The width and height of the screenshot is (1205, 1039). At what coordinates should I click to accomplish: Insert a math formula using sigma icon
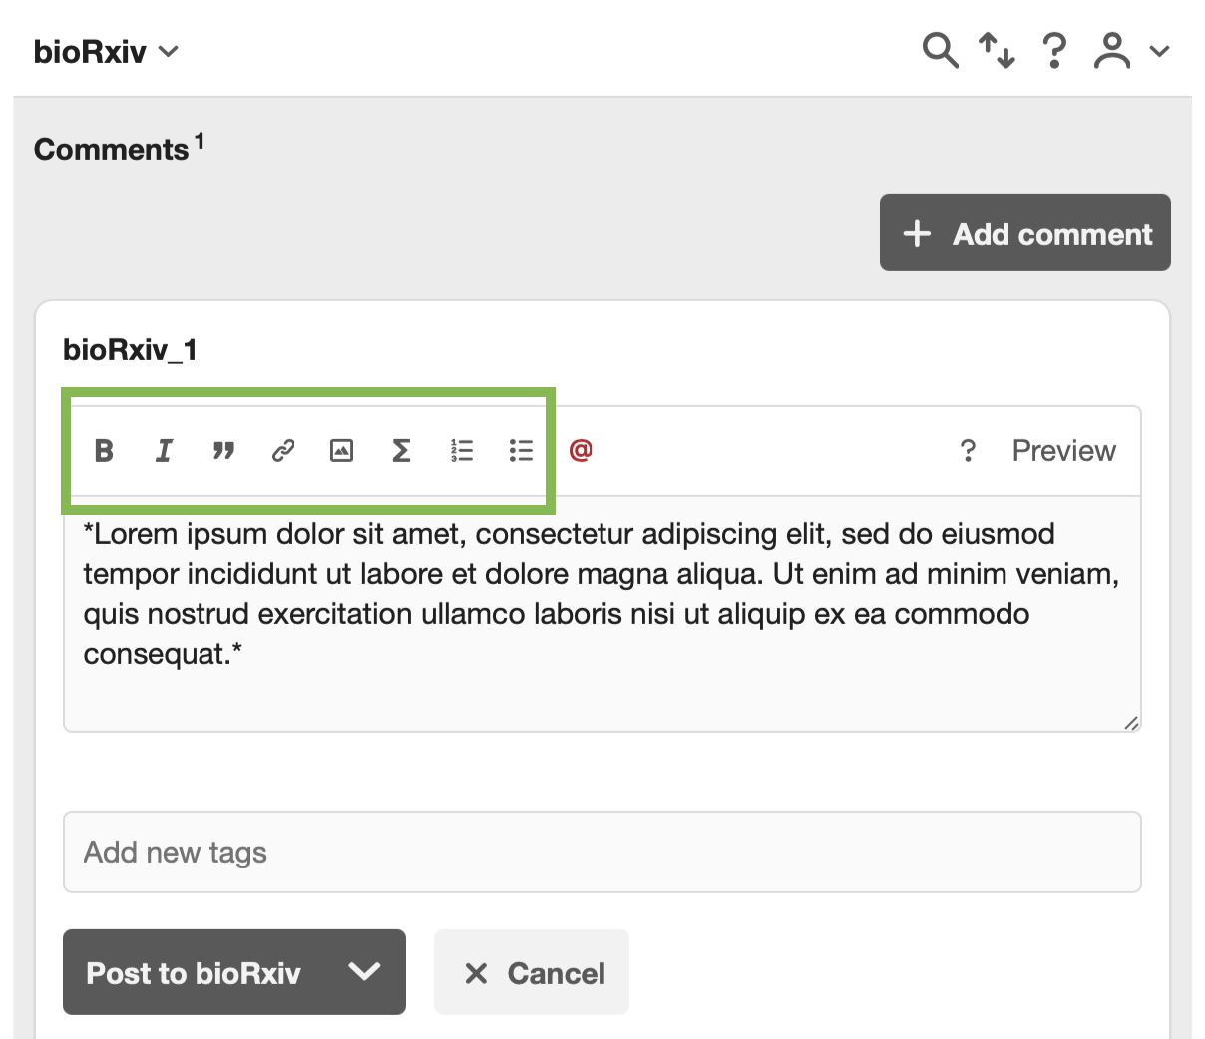tap(401, 451)
